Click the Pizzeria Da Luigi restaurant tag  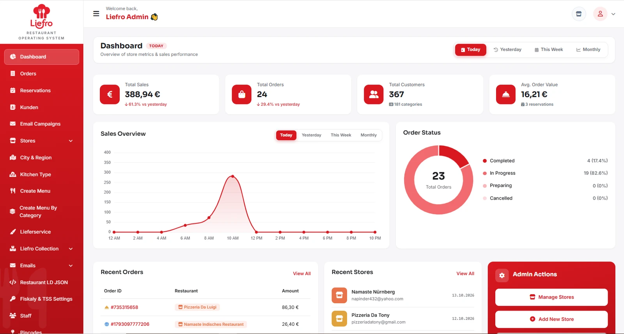tap(197, 307)
